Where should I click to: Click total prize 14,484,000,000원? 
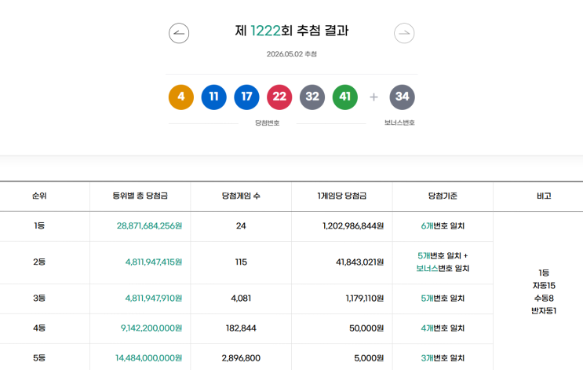[x=149, y=358]
